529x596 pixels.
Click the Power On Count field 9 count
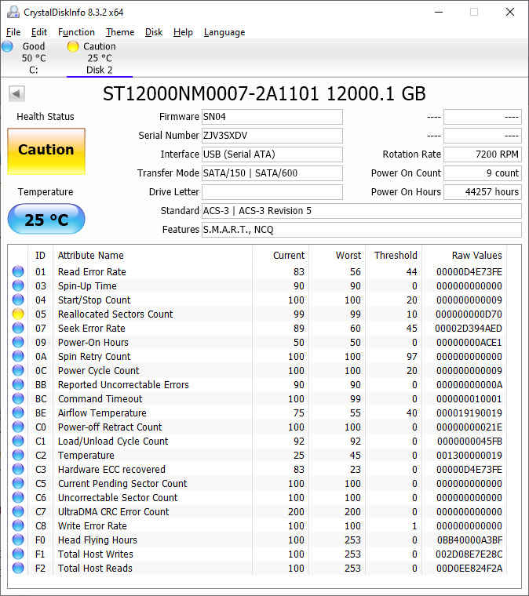483,173
